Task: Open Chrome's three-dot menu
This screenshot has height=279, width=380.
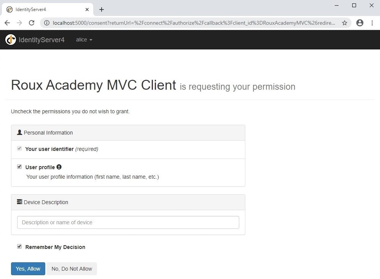Action: [x=372, y=23]
